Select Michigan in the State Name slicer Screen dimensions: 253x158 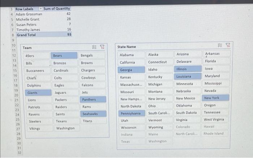[160, 84]
